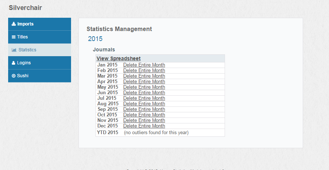Viewport: 329px width, 170px height.
Task: Click the Silverchair site title
Action: (26, 8)
